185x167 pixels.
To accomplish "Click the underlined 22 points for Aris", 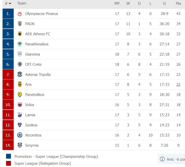I will point(178,85).
